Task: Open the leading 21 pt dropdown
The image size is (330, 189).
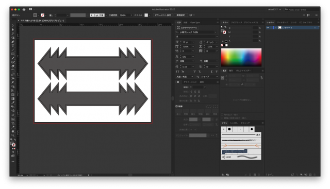Action: click(217, 42)
